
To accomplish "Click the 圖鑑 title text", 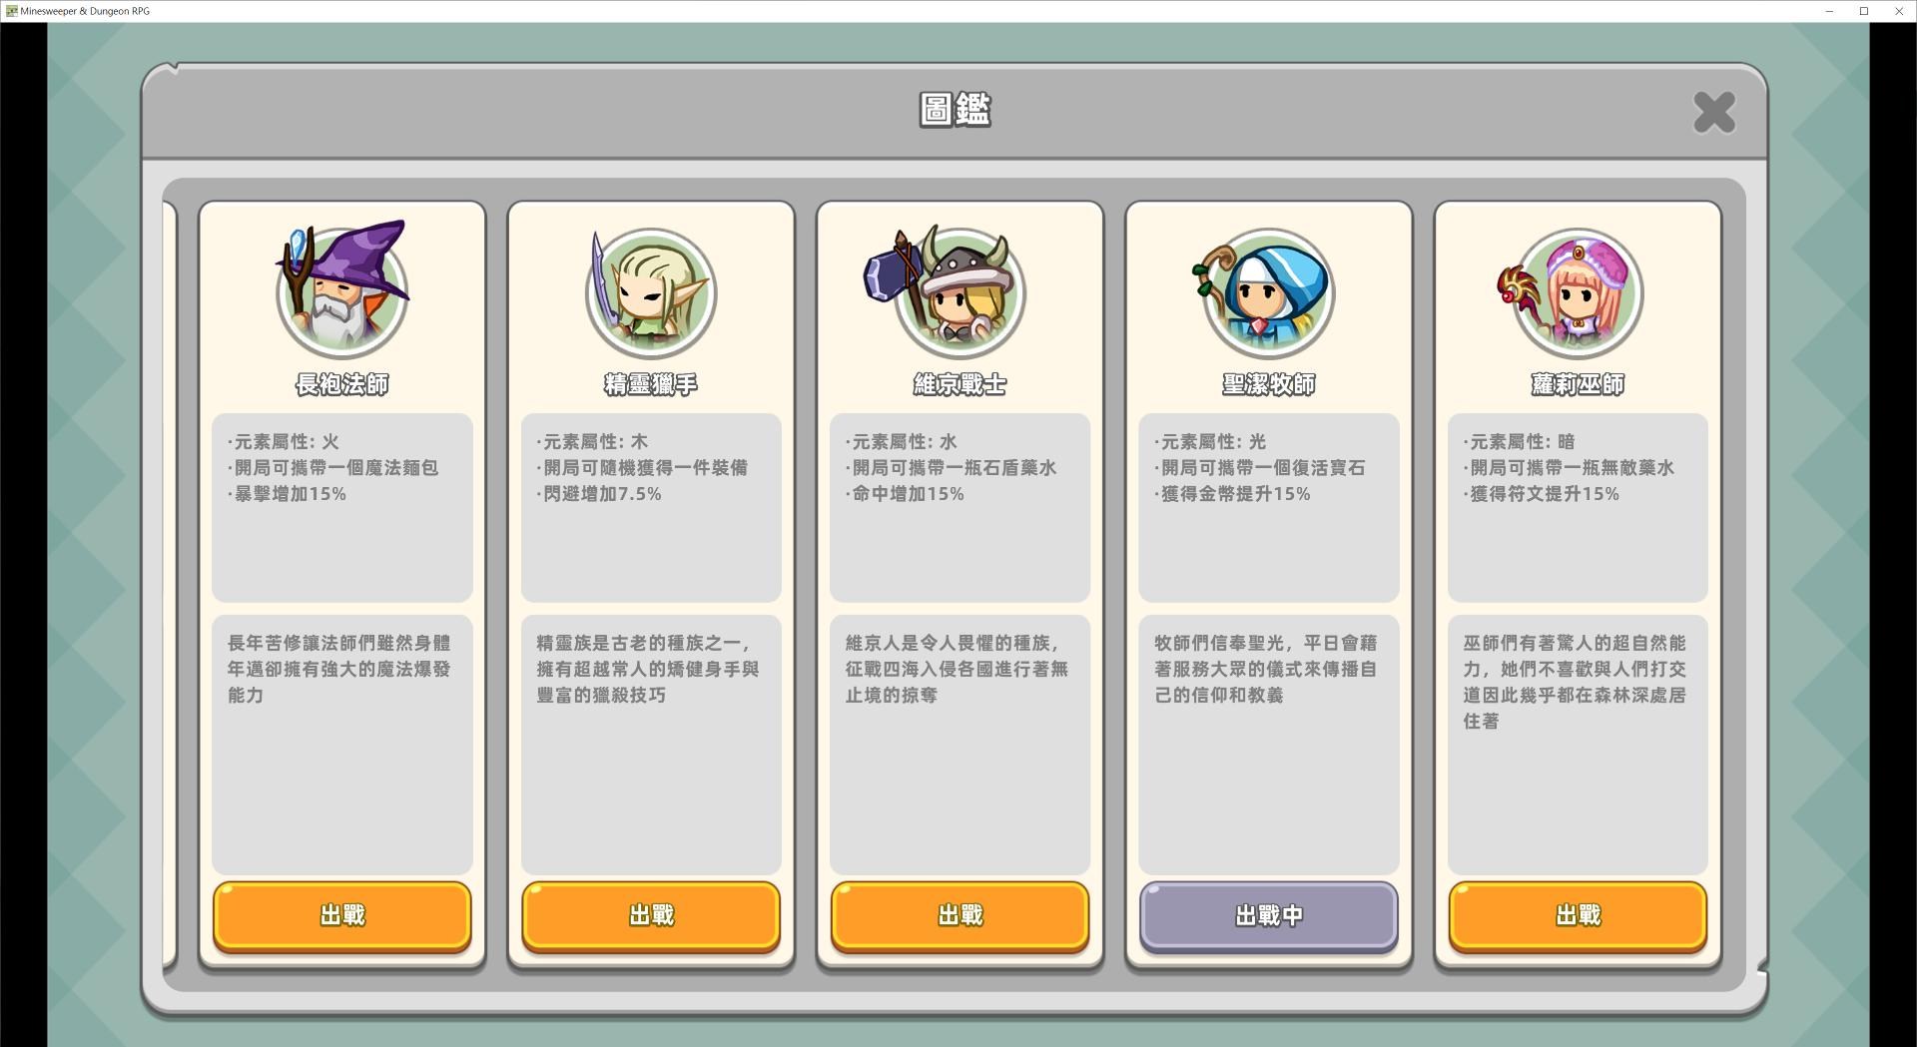I will [955, 110].
